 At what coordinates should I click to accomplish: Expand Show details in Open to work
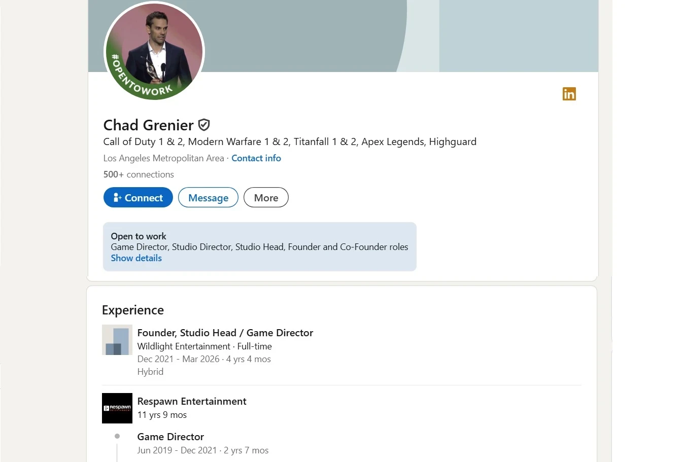pos(136,258)
